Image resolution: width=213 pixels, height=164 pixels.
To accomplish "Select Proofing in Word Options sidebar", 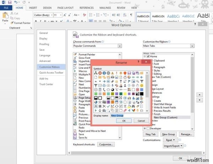I will coord(44,44).
